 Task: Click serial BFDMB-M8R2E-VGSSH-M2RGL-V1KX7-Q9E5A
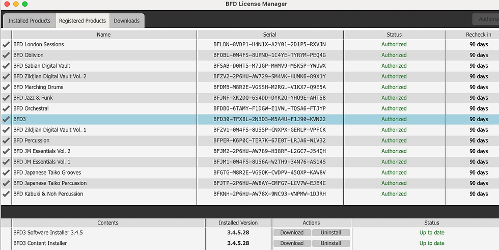pos(269,87)
